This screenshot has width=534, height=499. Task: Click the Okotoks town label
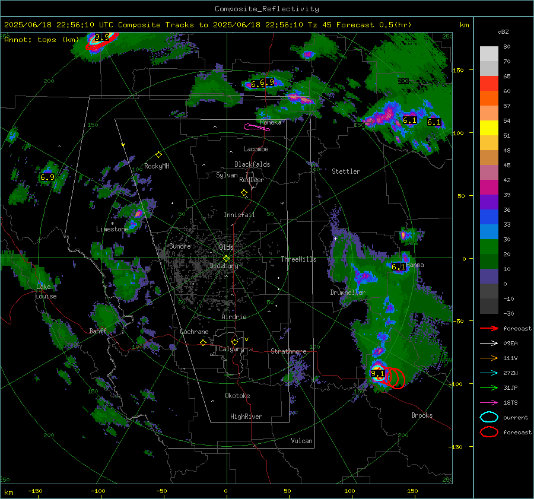point(237,396)
